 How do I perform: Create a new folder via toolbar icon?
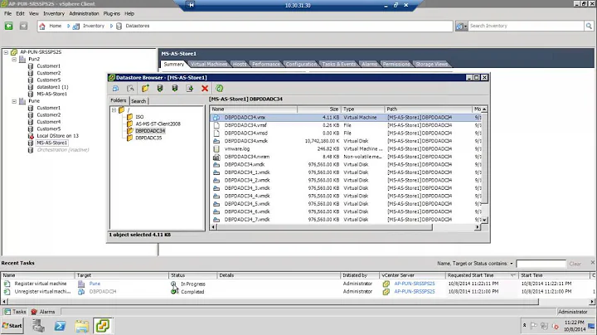[145, 89]
